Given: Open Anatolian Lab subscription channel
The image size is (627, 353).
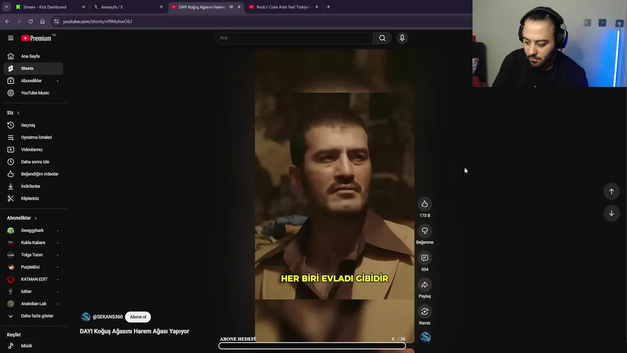Looking at the screenshot, I should [33, 304].
